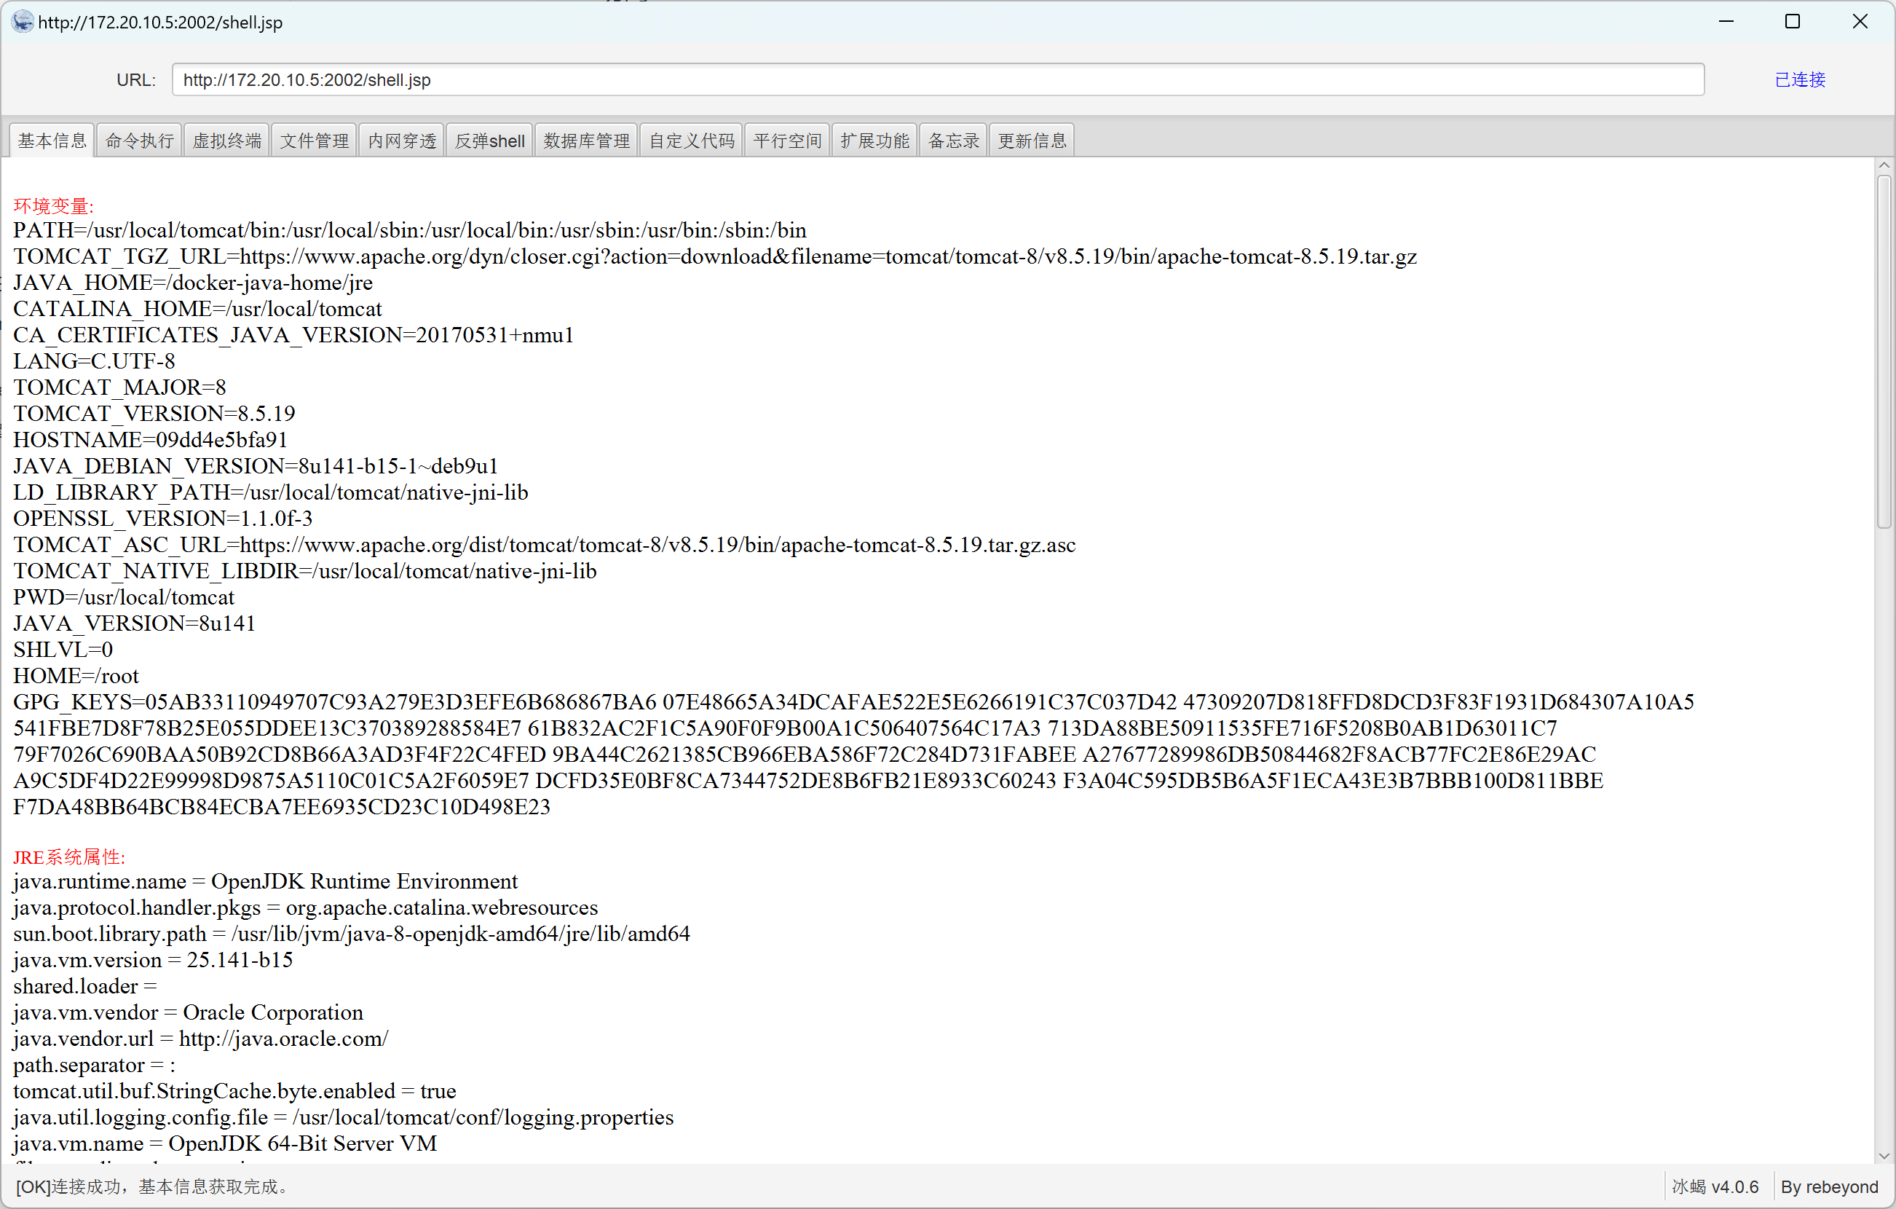
Task: Click the 已连接 connection status link
Action: [x=1799, y=79]
